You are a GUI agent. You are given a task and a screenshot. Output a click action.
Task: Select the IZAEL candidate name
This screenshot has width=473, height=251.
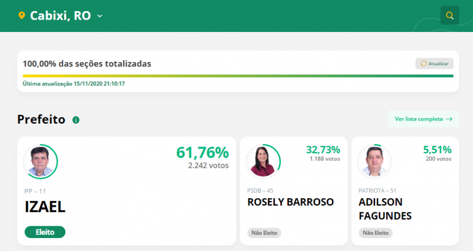coord(45,207)
